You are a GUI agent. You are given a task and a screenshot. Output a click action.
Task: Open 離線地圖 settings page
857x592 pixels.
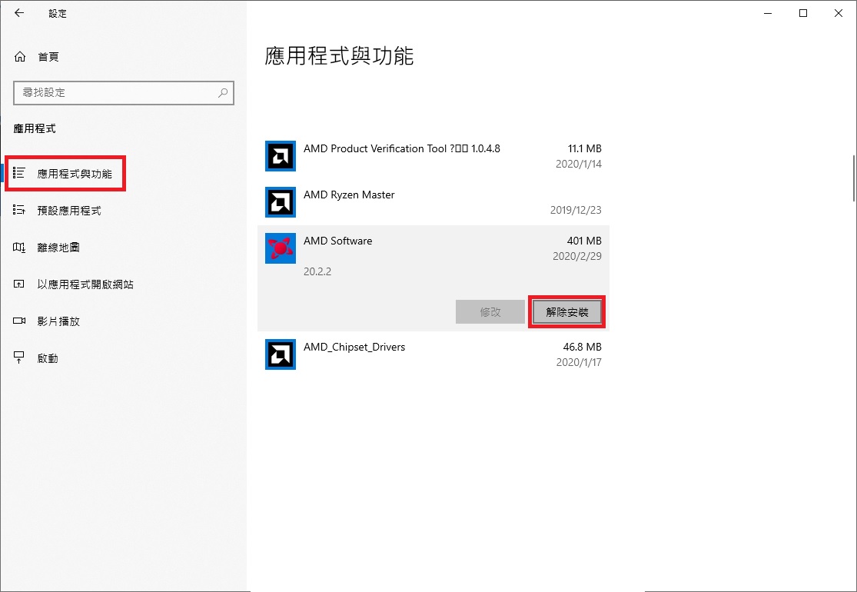(x=58, y=248)
